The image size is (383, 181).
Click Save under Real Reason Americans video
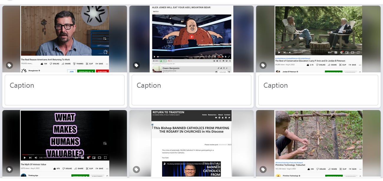point(99,64)
